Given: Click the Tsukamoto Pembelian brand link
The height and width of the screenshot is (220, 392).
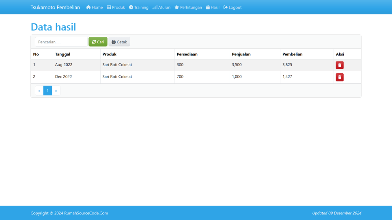Looking at the screenshot, I should click(x=55, y=7).
